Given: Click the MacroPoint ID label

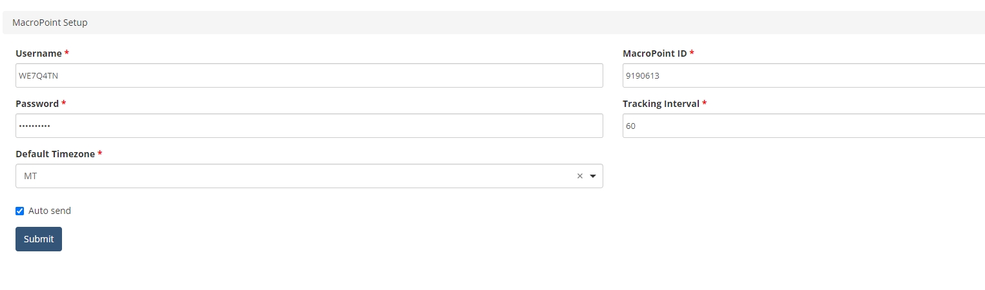Looking at the screenshot, I should (x=654, y=53).
